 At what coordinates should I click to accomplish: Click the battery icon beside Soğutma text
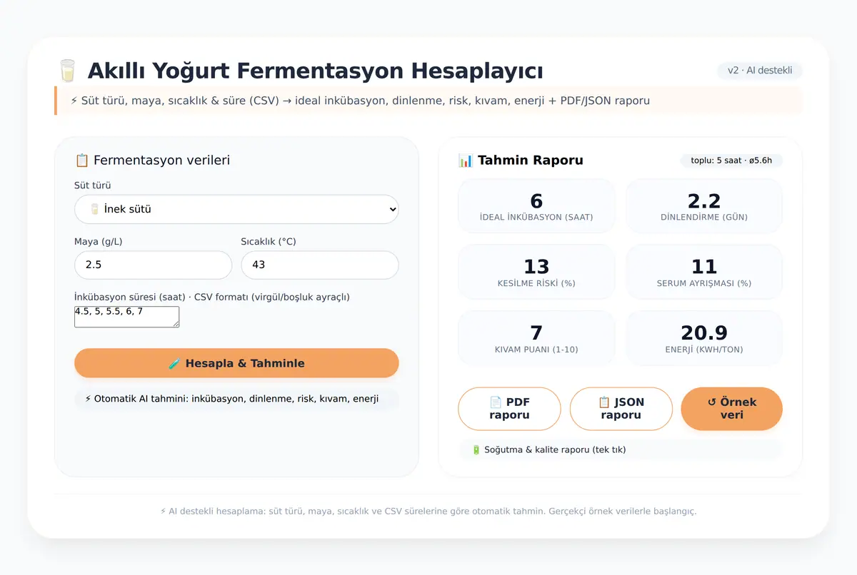(476, 449)
